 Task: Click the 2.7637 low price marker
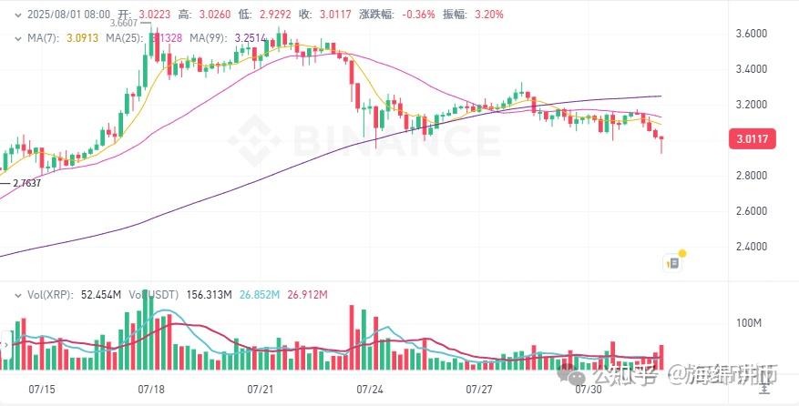tap(29, 183)
